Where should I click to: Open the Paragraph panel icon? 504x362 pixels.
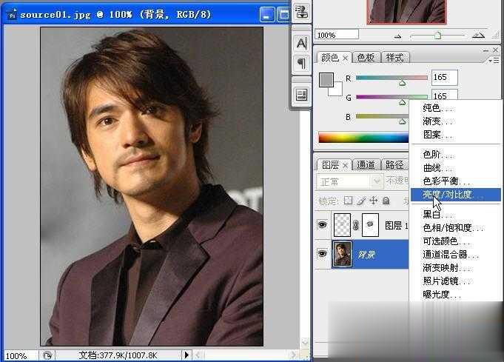[301, 64]
